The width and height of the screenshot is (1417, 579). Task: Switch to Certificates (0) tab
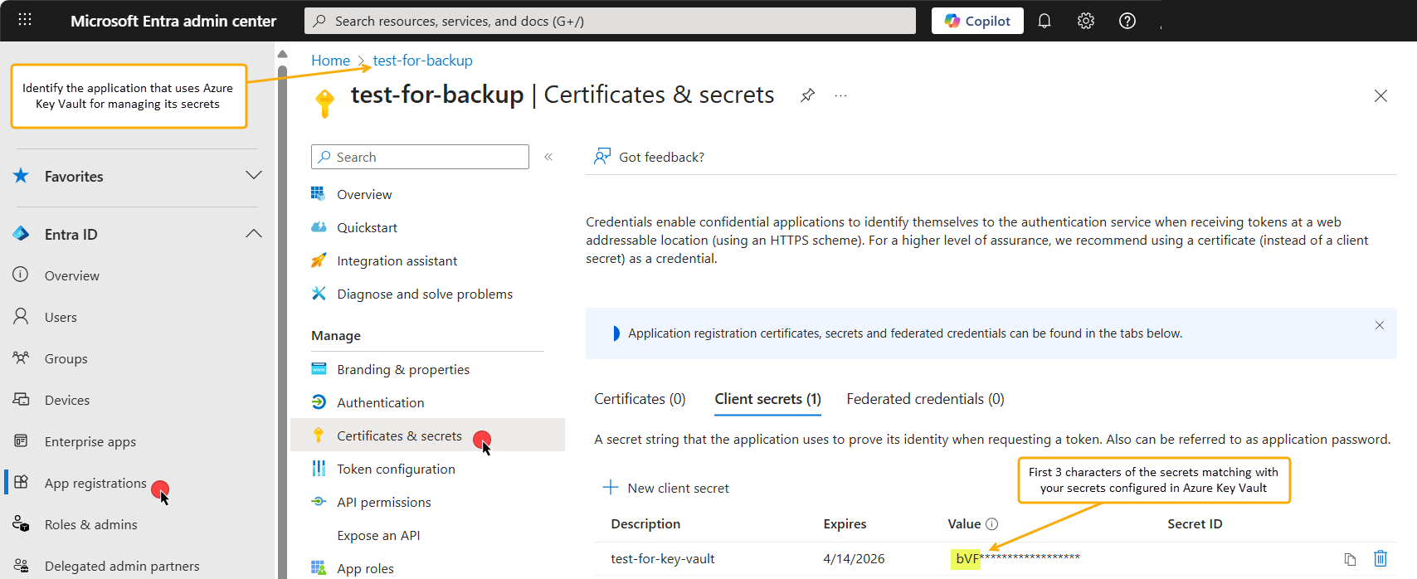tap(640, 399)
